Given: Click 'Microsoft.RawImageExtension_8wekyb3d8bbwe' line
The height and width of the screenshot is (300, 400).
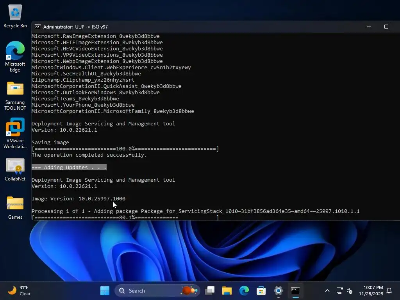Looking at the screenshot, I should tap(96, 36).
